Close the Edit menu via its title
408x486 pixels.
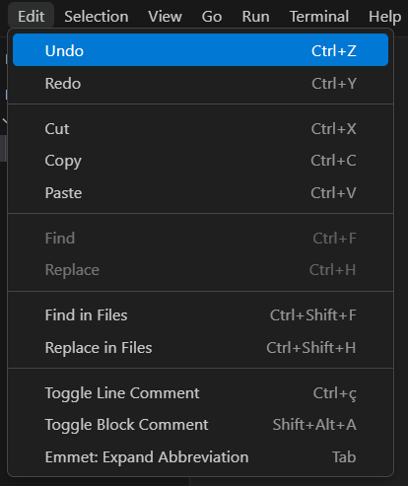(32, 16)
